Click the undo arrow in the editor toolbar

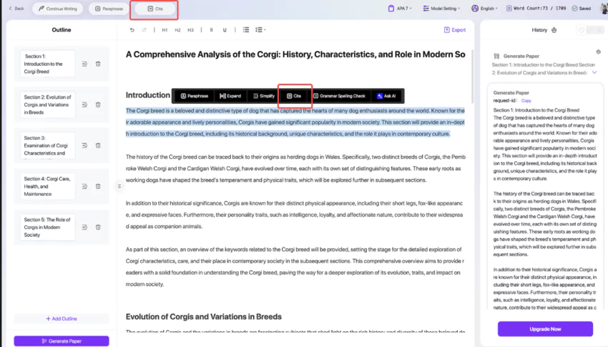click(132, 30)
